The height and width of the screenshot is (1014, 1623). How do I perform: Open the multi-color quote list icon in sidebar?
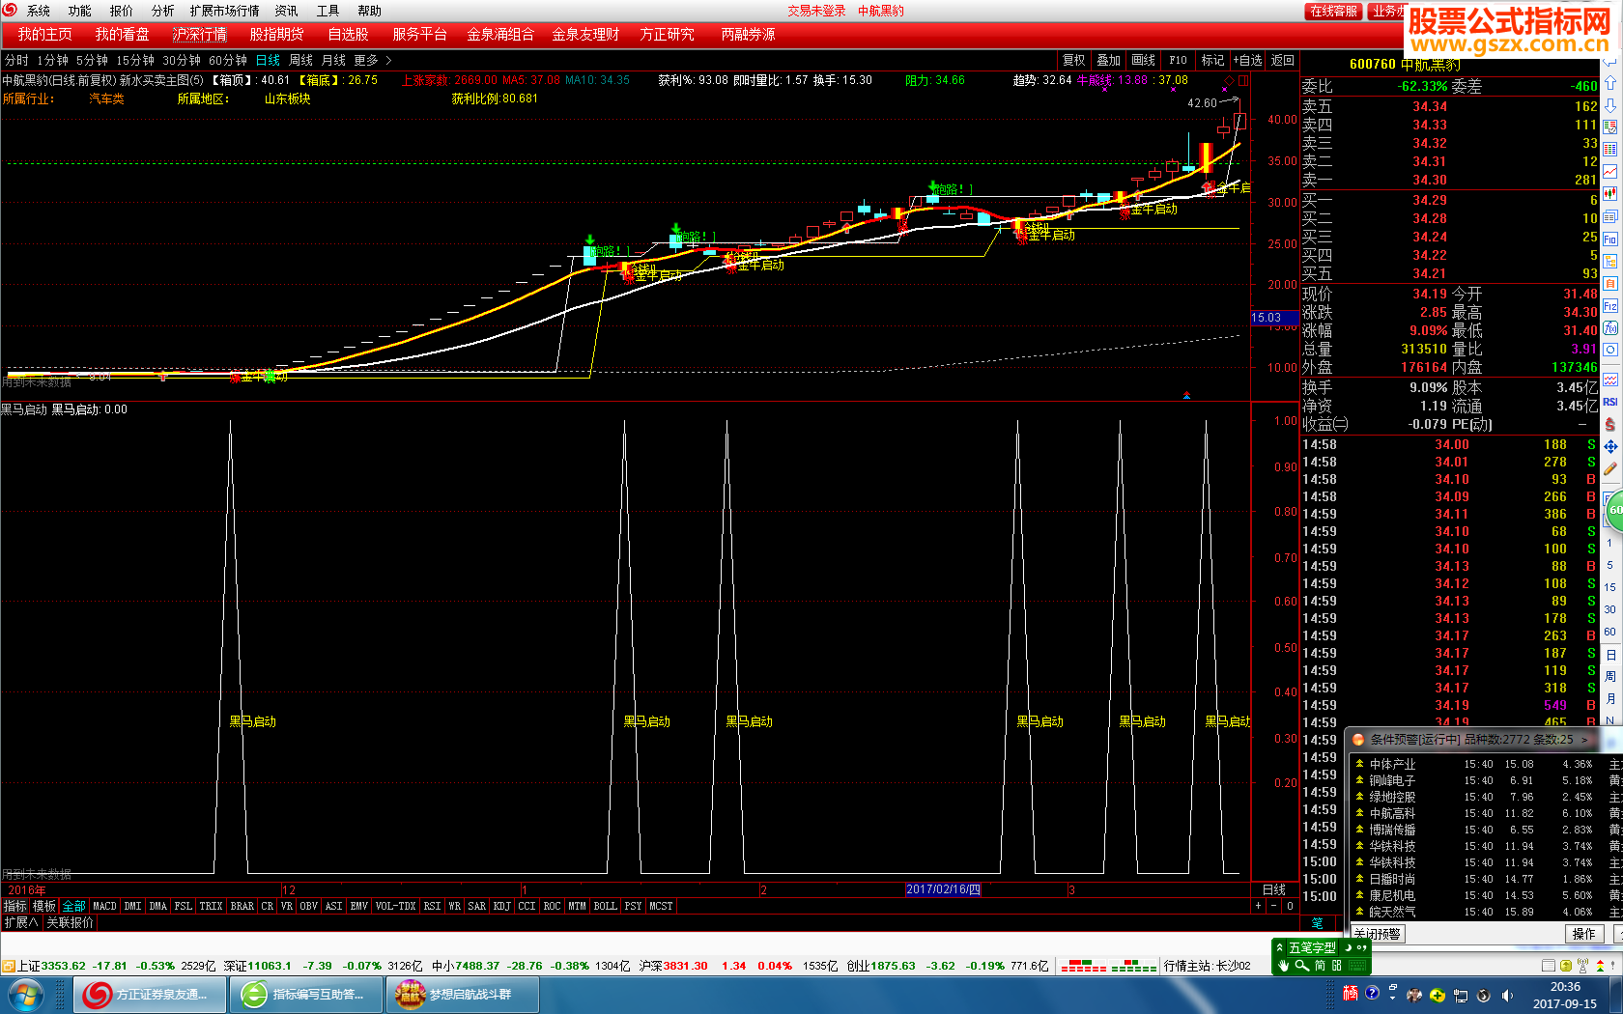[x=1610, y=149]
